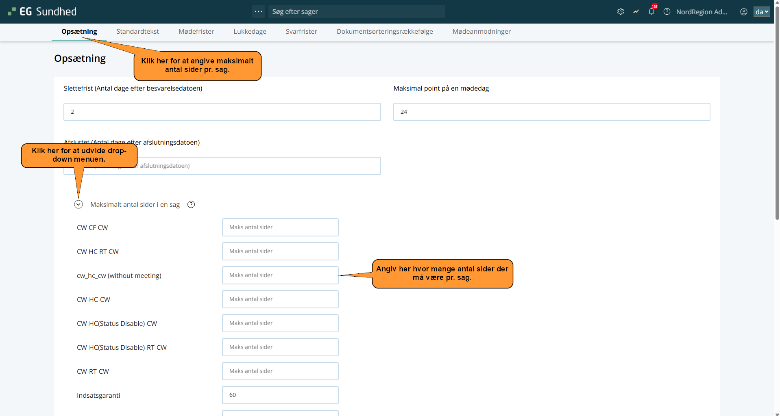This screenshot has height=416, width=780.
Task: Click the NordRegion Ad... user name
Action: click(702, 12)
